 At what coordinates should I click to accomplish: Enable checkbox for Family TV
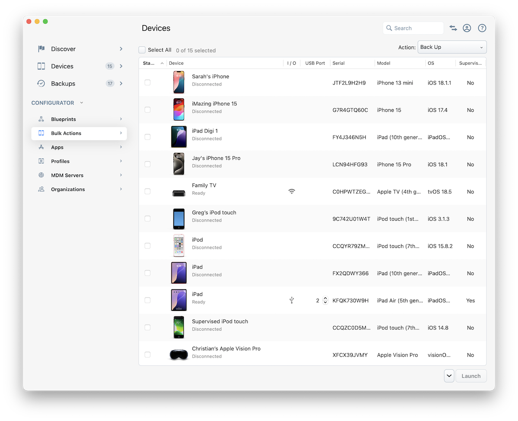pos(148,191)
